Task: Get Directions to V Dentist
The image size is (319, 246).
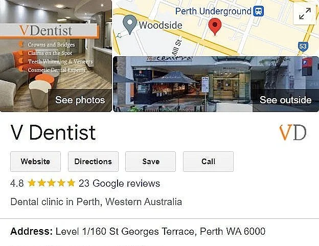Action: [x=93, y=162]
